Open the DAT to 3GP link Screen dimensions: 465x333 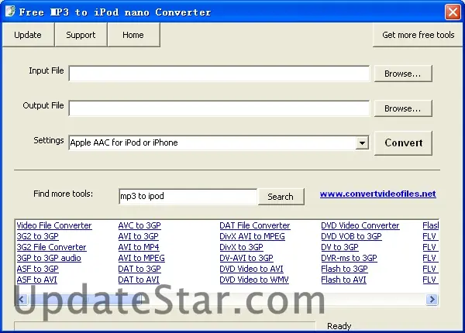pos(139,269)
